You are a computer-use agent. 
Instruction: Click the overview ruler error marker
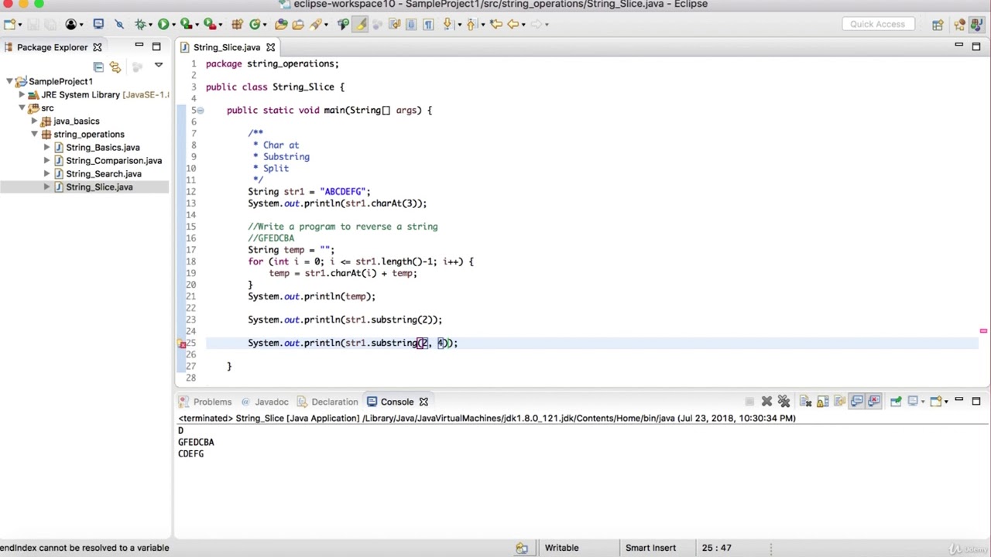point(983,331)
